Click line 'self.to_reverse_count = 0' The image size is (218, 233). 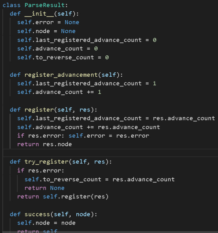(63, 57)
